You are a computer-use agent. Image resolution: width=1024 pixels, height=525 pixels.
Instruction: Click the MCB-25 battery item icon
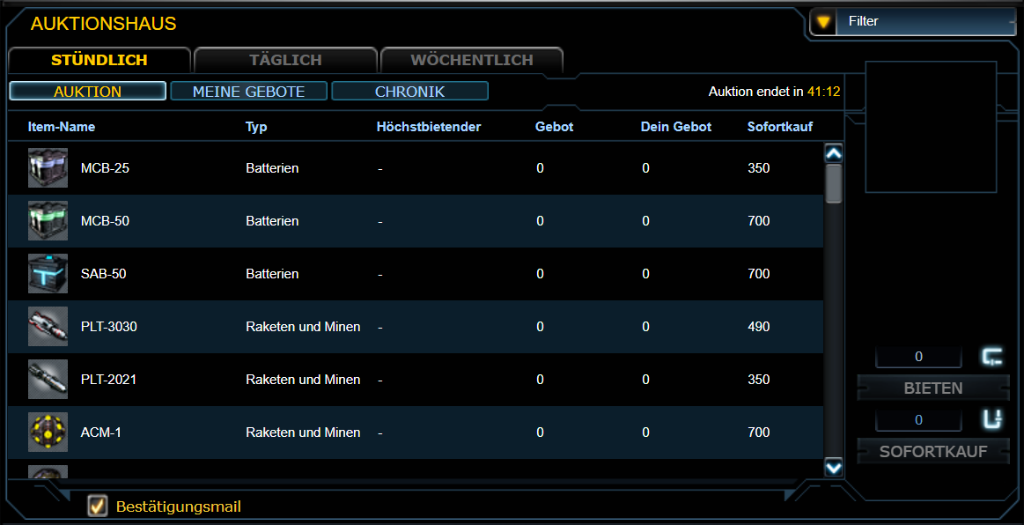coord(48,168)
